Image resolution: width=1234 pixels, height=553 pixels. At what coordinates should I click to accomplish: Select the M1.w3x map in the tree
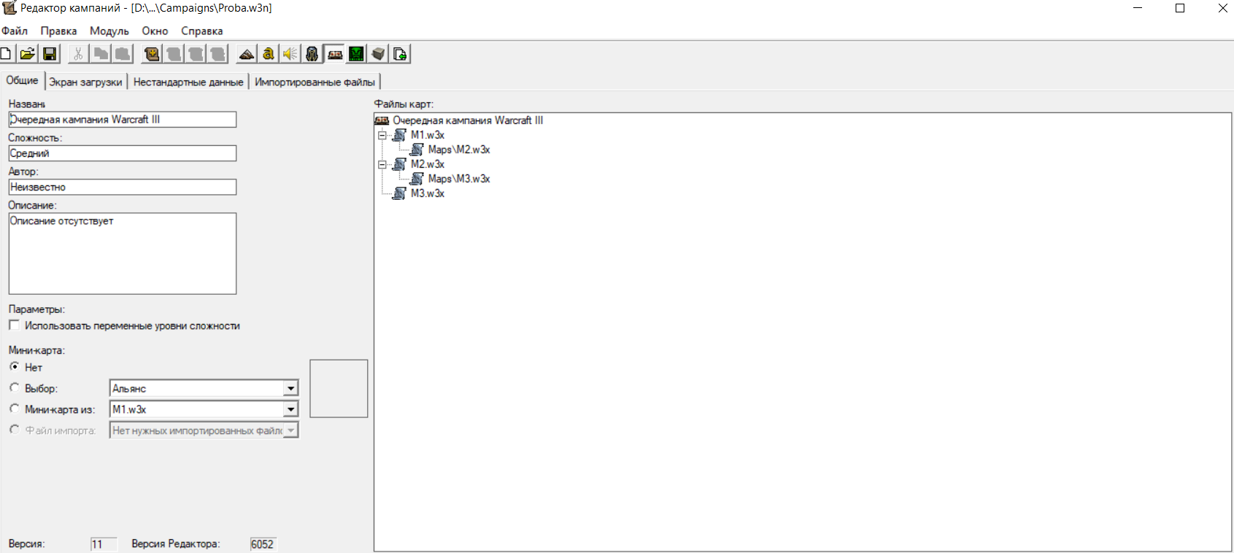pyautogui.click(x=428, y=135)
